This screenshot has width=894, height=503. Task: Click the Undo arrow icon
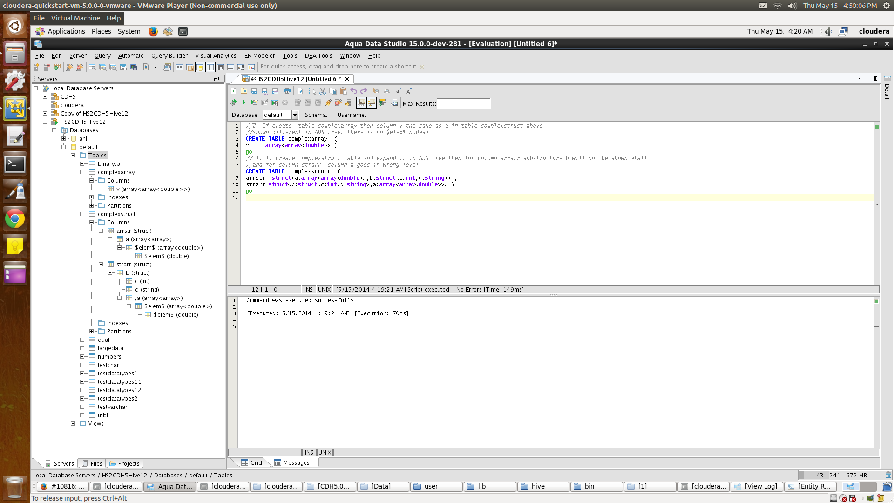[354, 91]
